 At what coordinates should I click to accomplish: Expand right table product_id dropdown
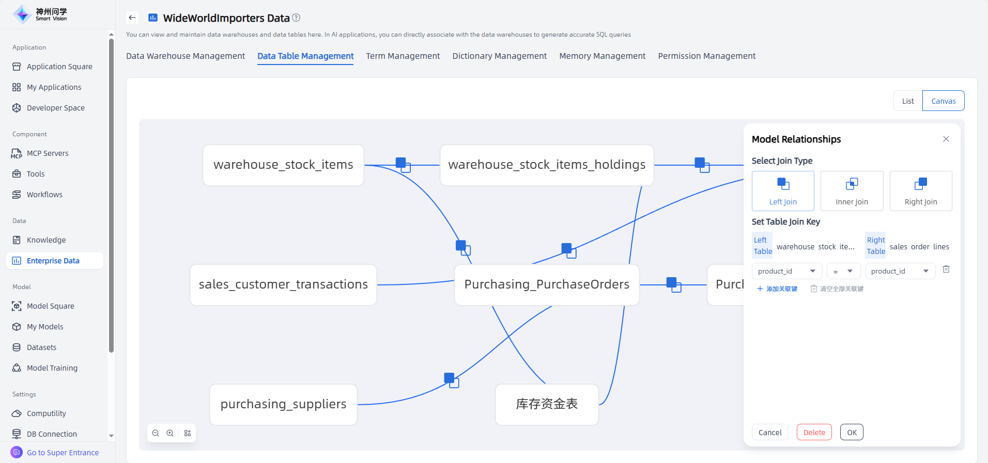pos(900,271)
